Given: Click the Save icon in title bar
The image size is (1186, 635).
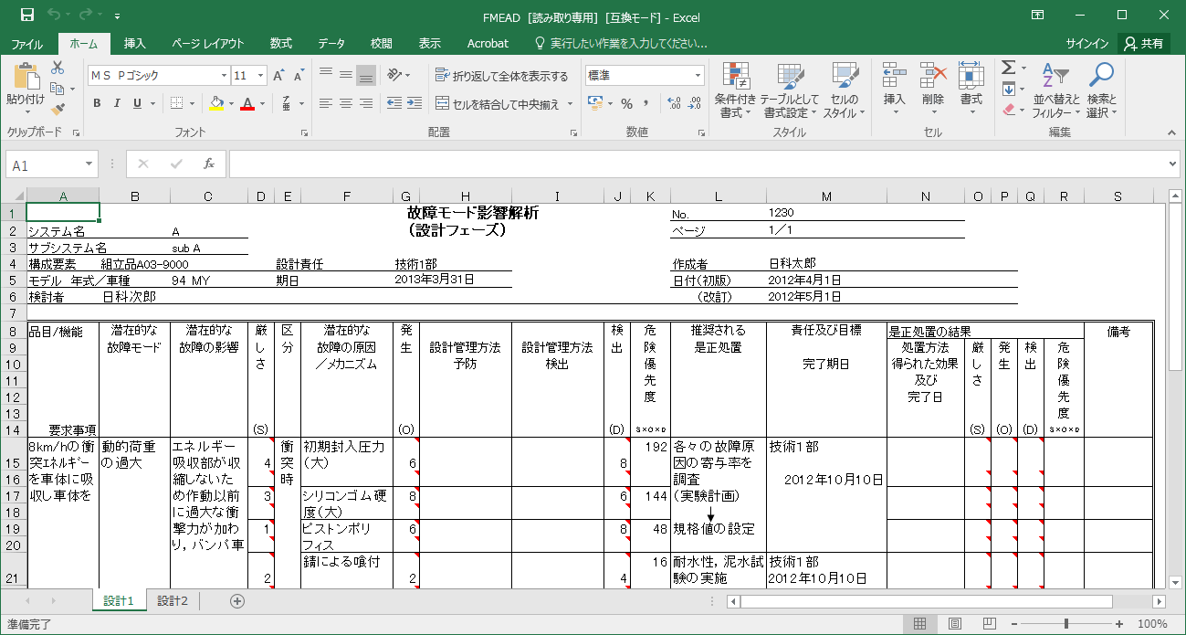Looking at the screenshot, I should pos(26,16).
